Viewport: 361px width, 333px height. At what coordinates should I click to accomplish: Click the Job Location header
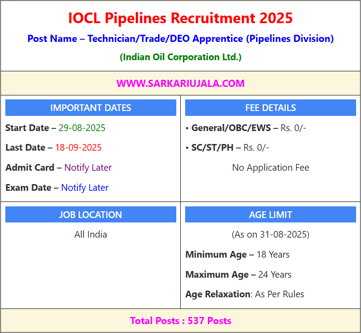coord(91,214)
